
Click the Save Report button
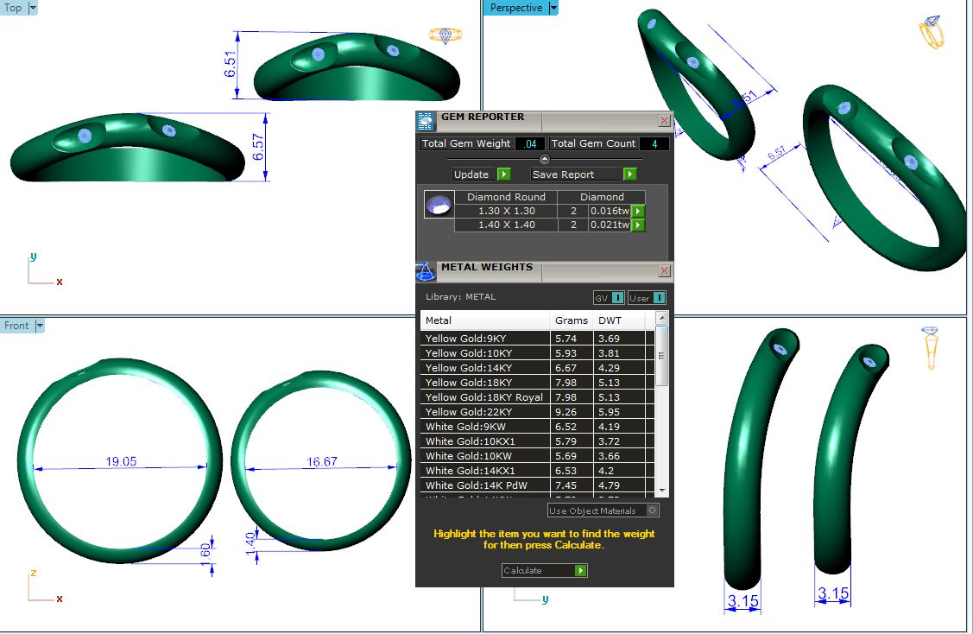584,174
